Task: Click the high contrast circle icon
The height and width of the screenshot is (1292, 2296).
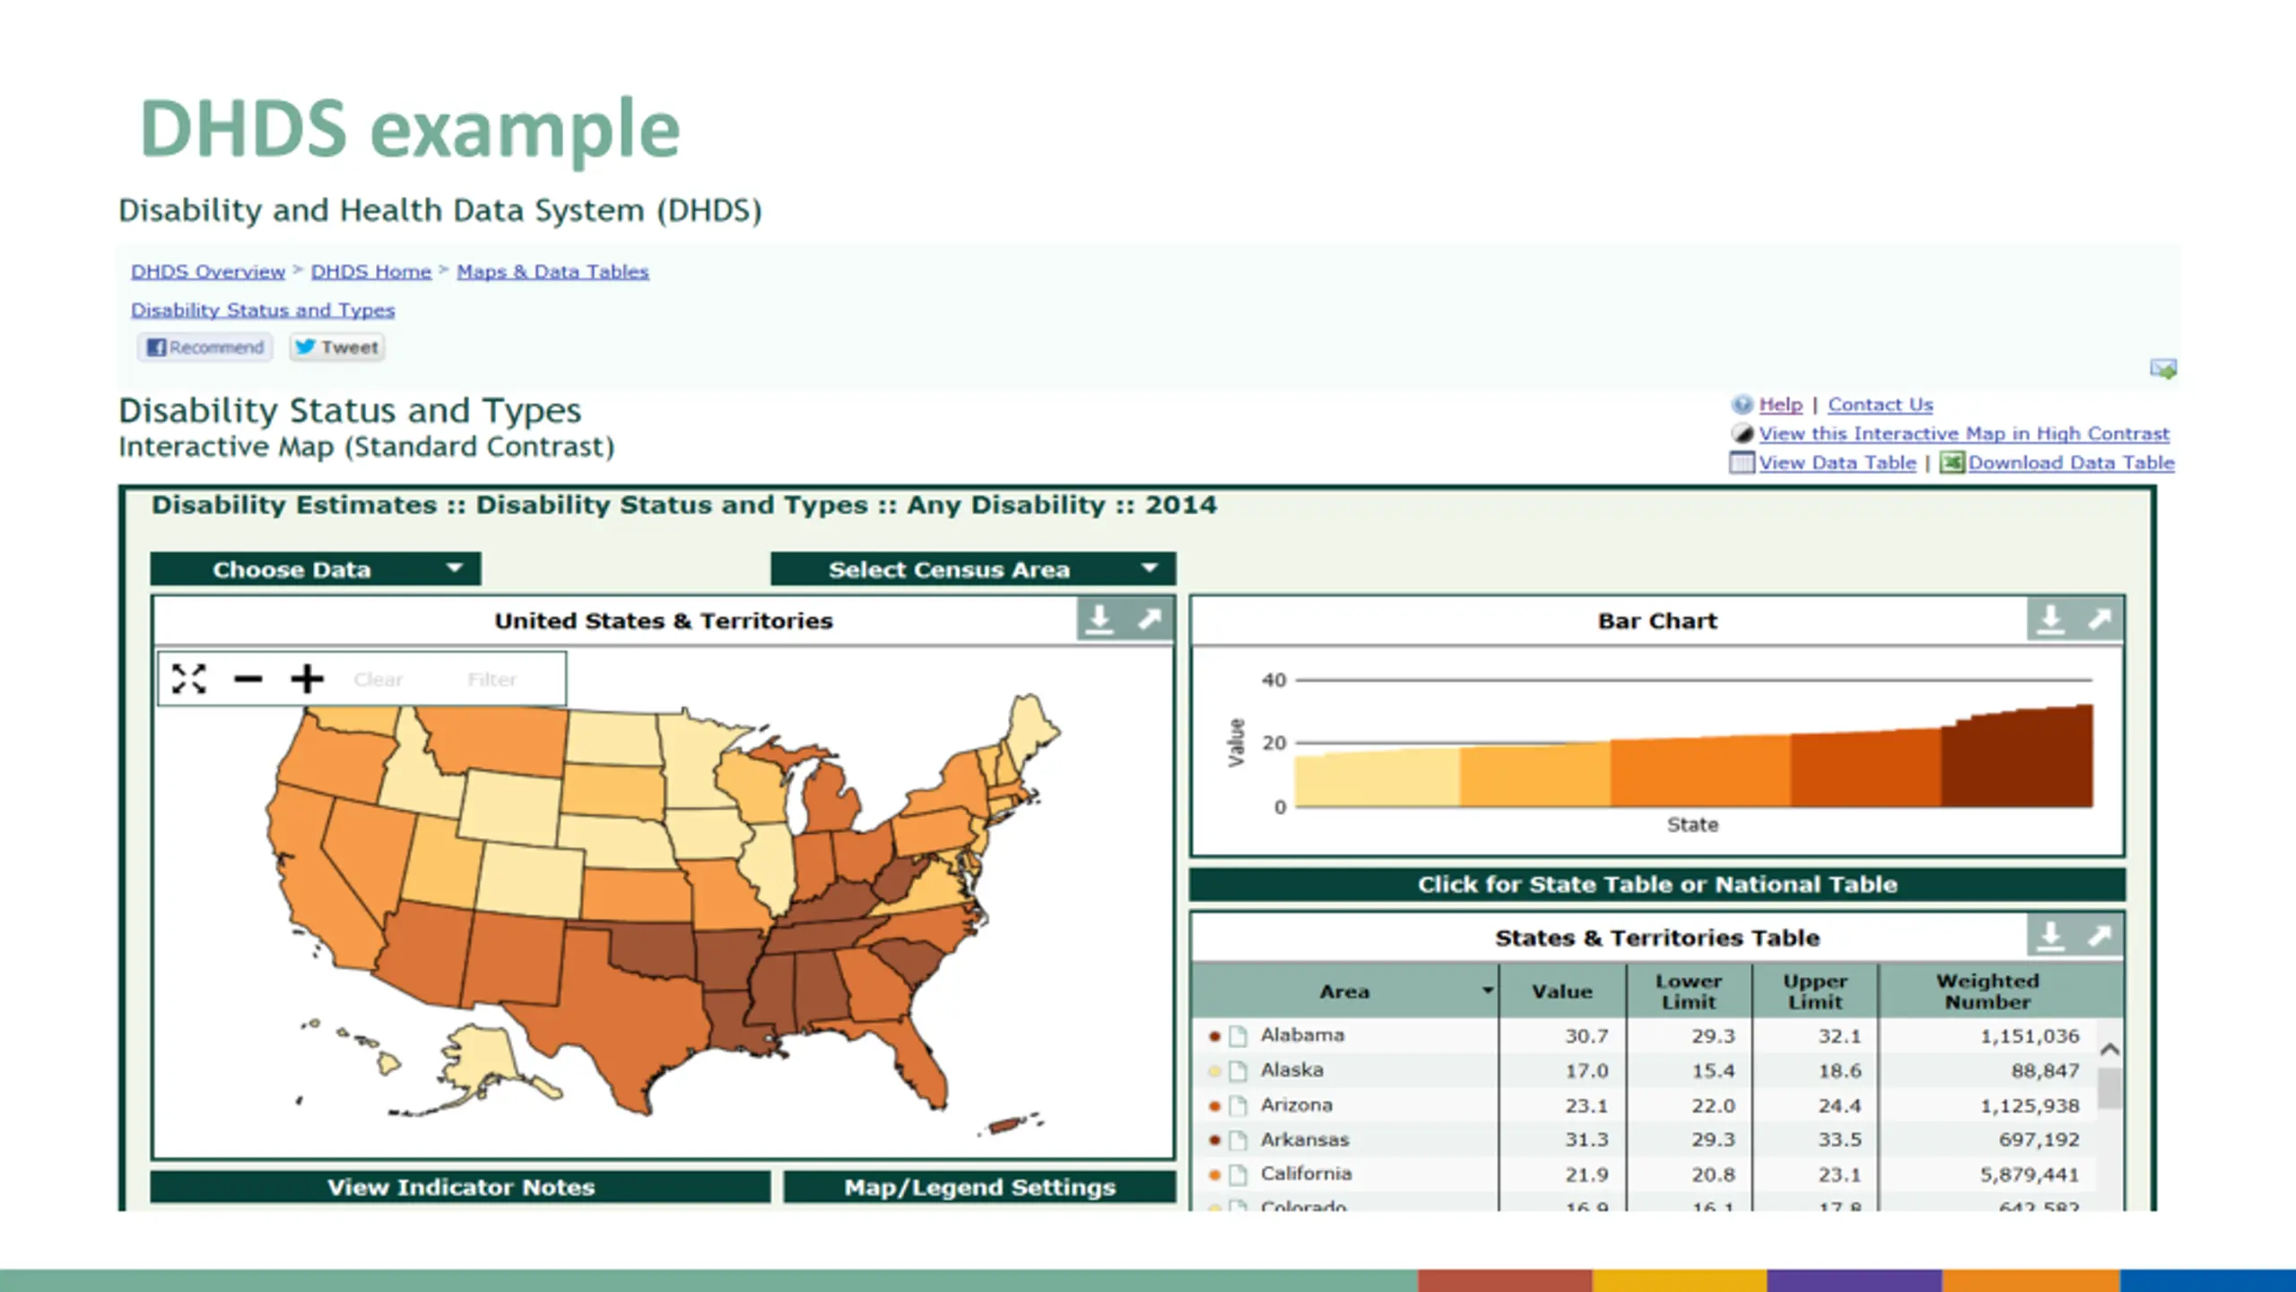Action: pyautogui.click(x=1742, y=434)
